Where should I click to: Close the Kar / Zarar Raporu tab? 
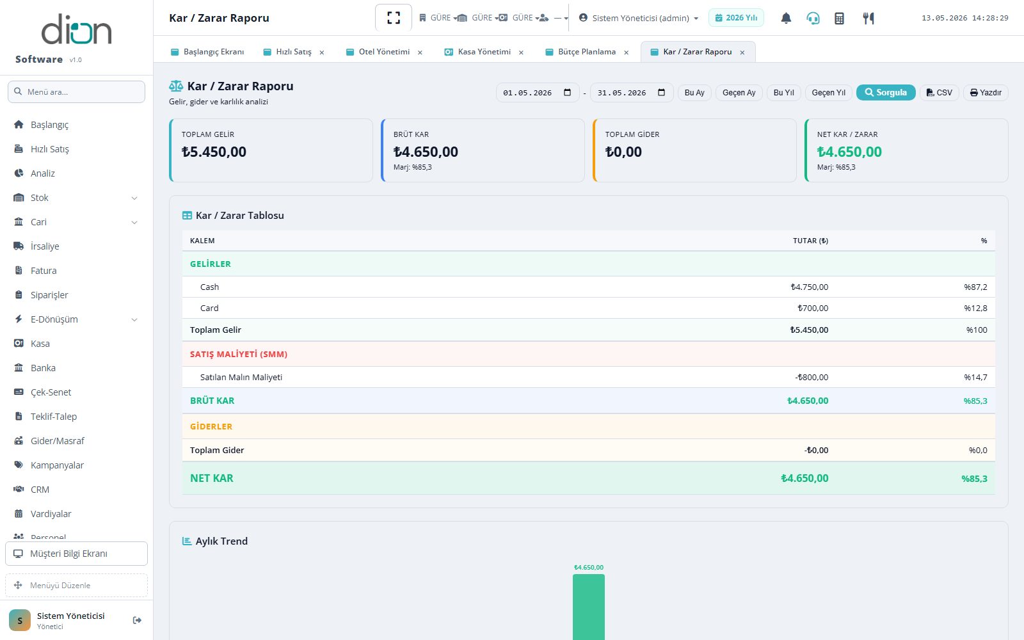point(742,52)
